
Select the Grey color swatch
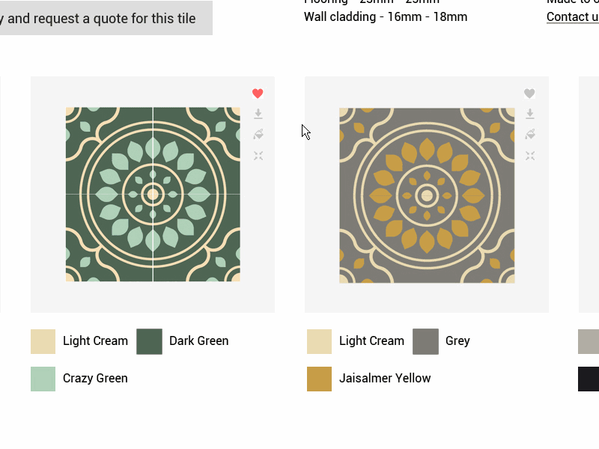tap(425, 341)
